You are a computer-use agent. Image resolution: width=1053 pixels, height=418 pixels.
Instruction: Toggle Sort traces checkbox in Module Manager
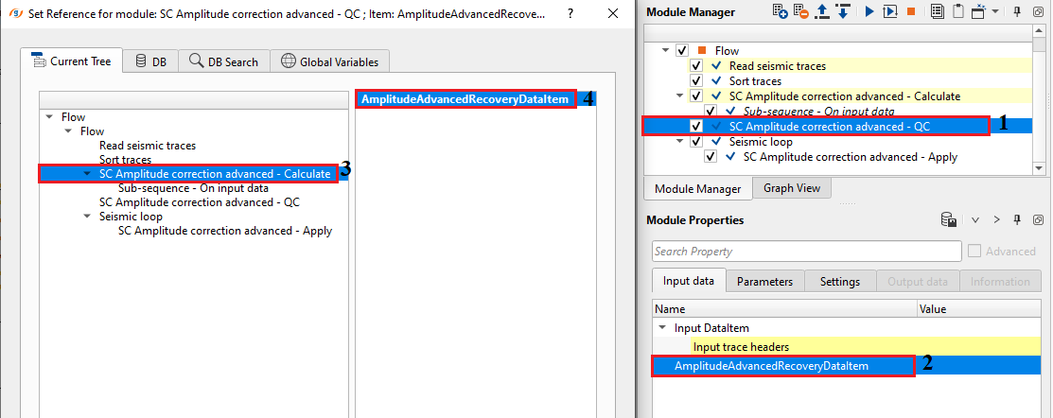tap(696, 81)
